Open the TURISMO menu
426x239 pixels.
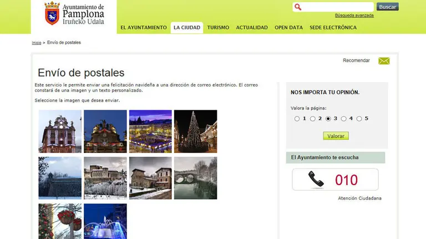tap(218, 27)
